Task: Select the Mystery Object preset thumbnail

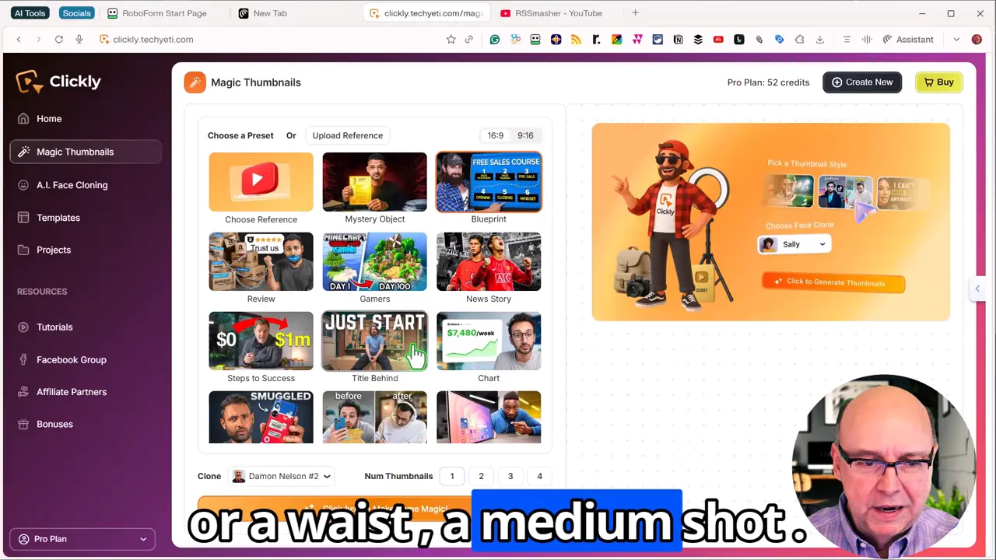Action: [374, 181]
